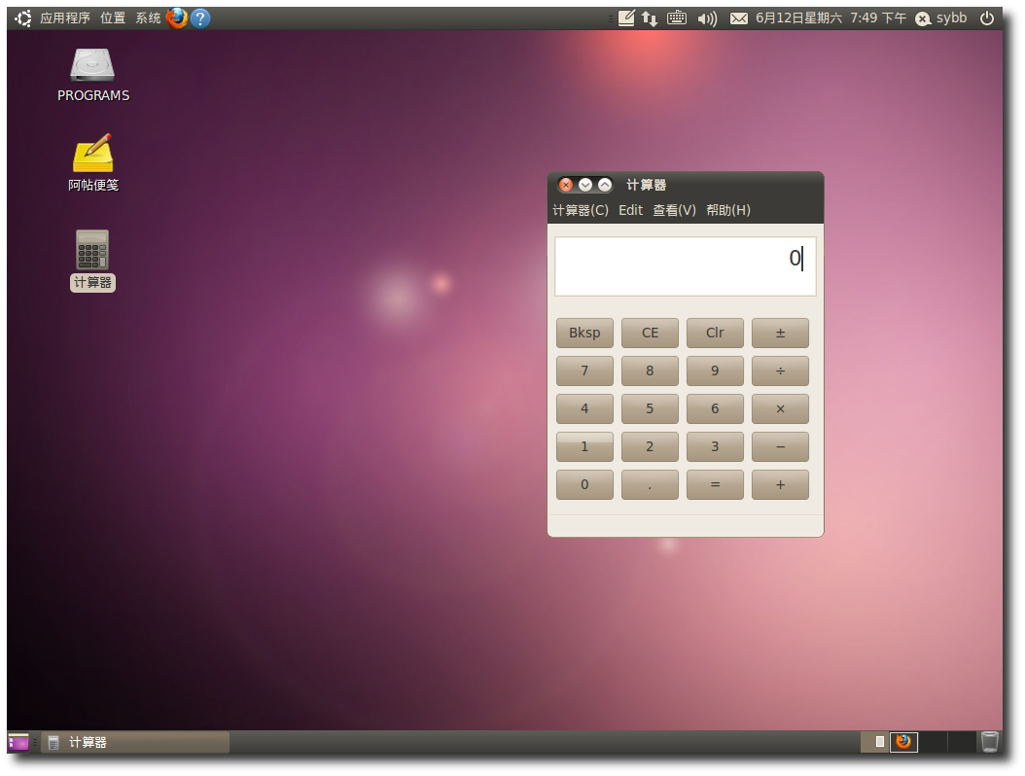Open the help icon in top panel
The height and width of the screenshot is (776, 1025).
200,18
